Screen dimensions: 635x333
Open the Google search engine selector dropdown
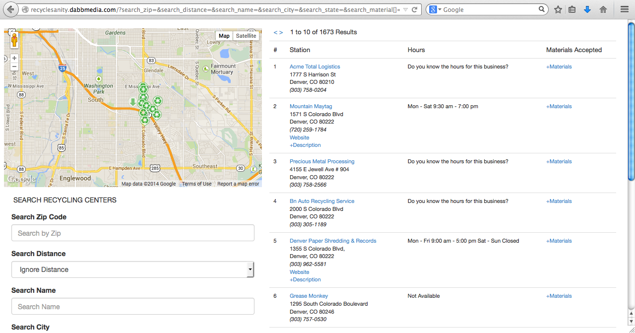[x=435, y=9]
